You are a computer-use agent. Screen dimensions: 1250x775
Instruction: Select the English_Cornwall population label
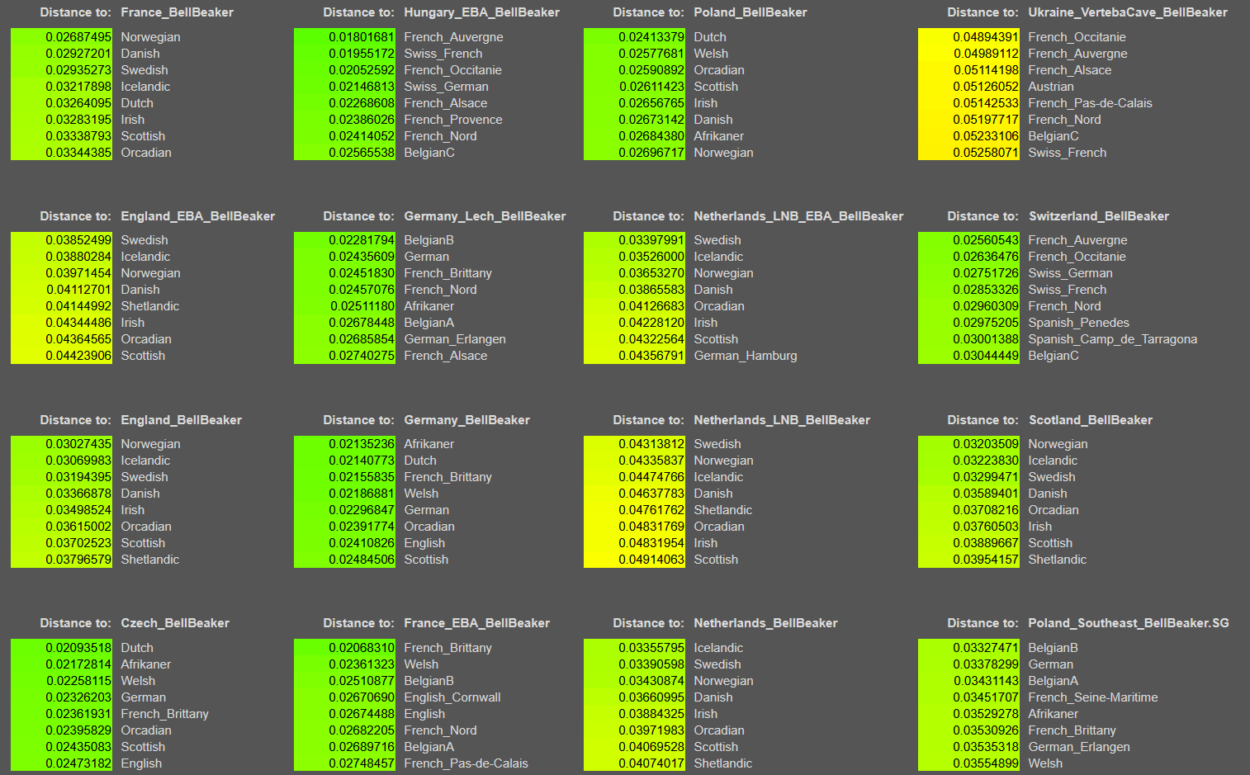pos(452,697)
